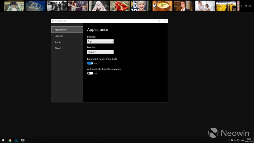Screen dimensions: 254x143
Task: Turn off Minimalist mode toggle
Action: tap(90, 63)
